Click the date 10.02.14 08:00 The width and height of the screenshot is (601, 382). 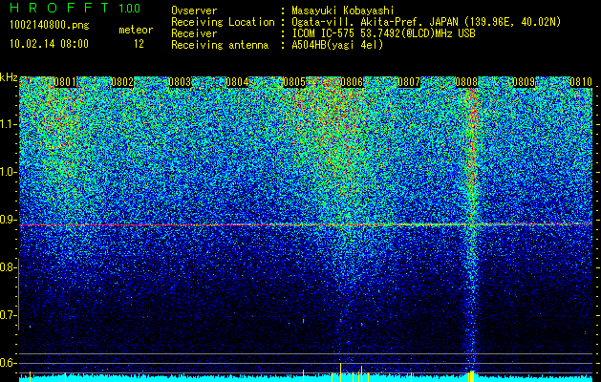coord(49,44)
